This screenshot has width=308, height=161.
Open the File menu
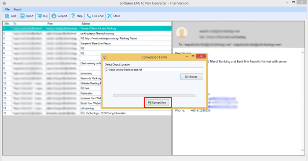pyautogui.click(x=7, y=9)
